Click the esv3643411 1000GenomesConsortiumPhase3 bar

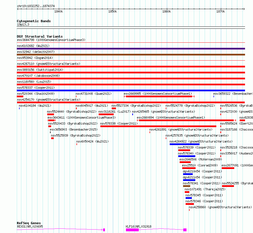coord(52,120)
